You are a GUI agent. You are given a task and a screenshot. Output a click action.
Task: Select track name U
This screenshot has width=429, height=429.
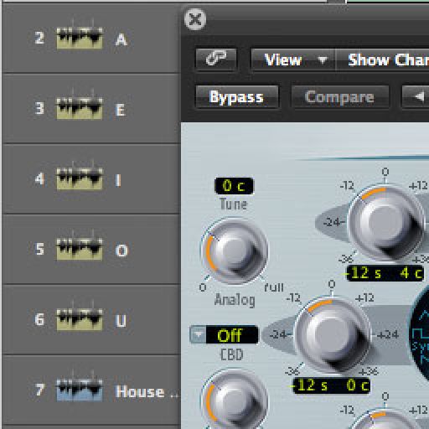point(121,321)
